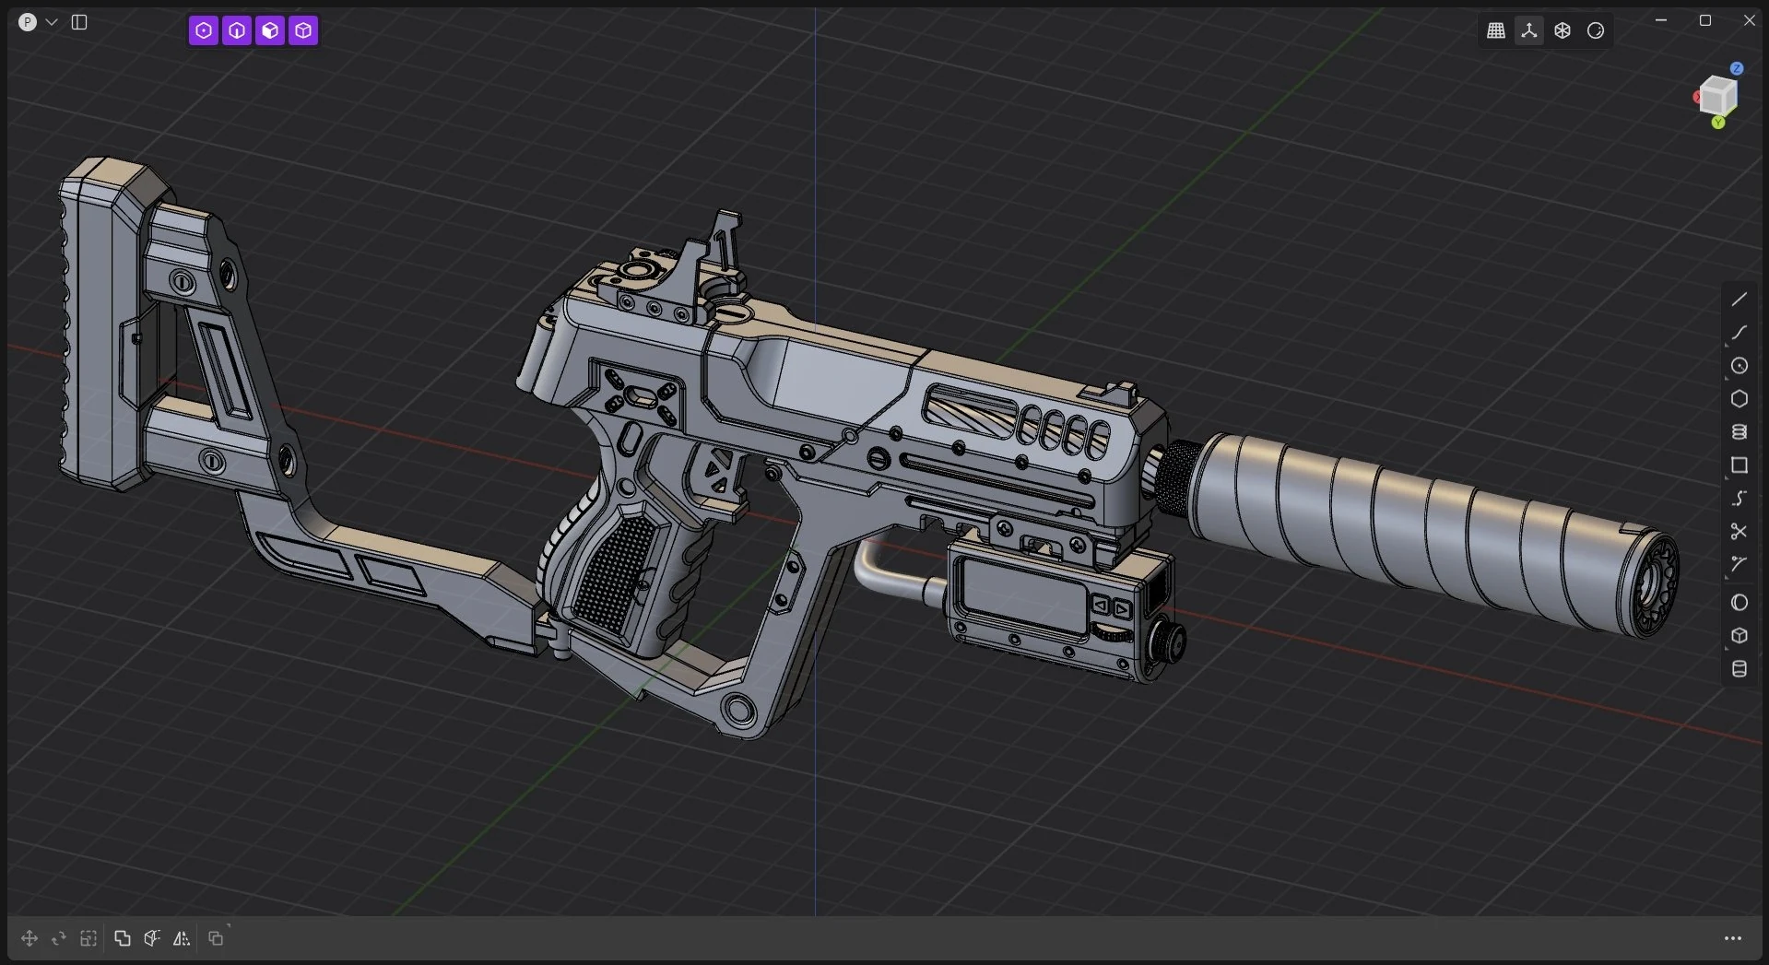Select the Sphere tool
The width and height of the screenshot is (1769, 965).
tap(1740, 603)
